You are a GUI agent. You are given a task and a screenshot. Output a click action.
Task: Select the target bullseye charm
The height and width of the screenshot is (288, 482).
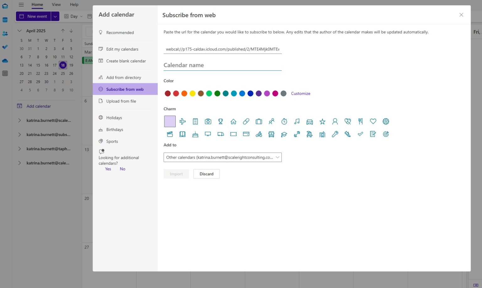click(386, 134)
